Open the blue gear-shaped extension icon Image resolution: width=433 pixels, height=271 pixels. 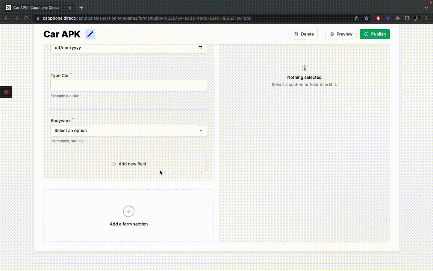(x=388, y=18)
